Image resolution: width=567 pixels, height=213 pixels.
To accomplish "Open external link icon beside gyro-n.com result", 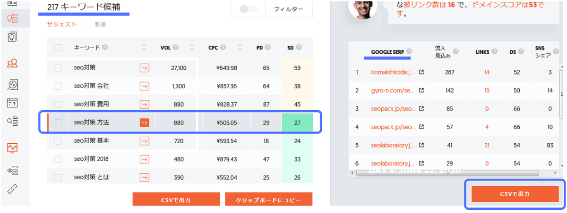I will (x=421, y=90).
